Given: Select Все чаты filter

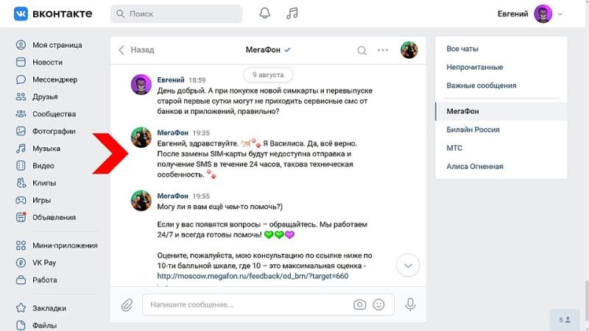Looking at the screenshot, I should (x=462, y=49).
